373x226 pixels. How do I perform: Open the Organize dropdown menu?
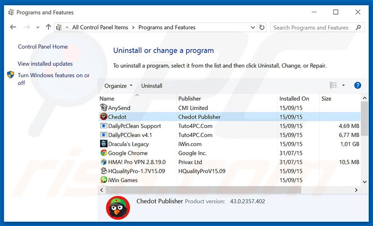pyautogui.click(x=118, y=86)
